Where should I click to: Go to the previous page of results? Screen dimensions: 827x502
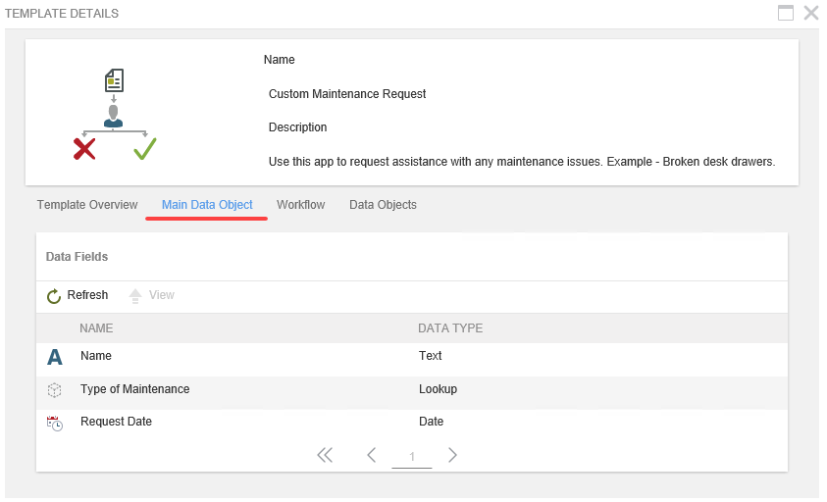coord(372,455)
